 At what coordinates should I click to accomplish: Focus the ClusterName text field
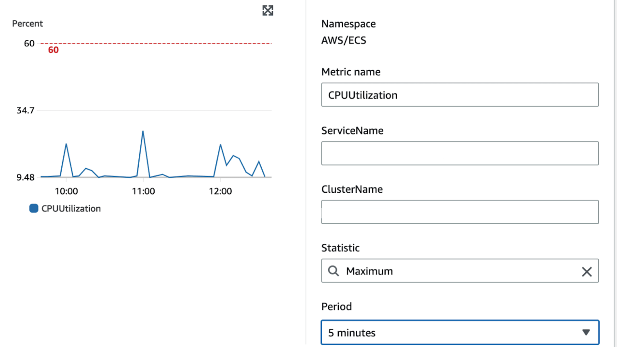point(492,212)
